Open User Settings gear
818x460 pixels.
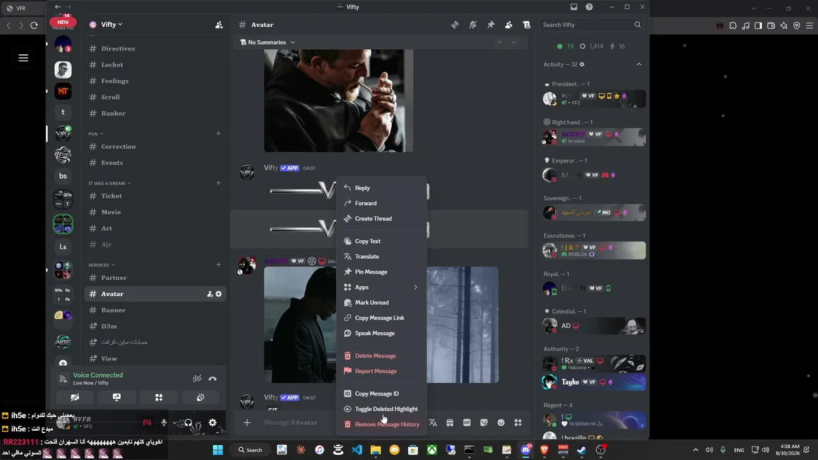click(x=212, y=422)
